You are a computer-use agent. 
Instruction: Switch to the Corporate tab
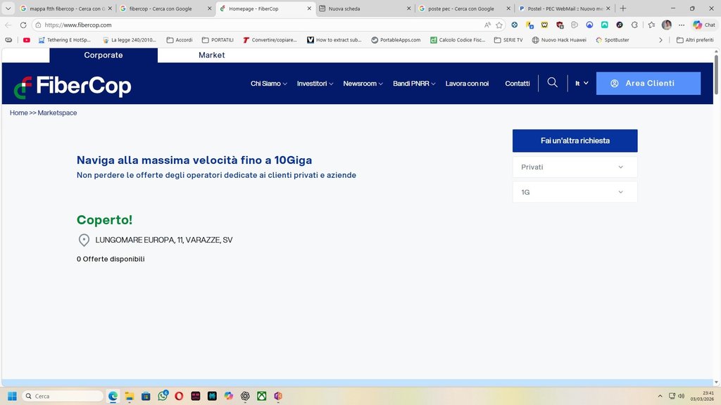(x=104, y=55)
